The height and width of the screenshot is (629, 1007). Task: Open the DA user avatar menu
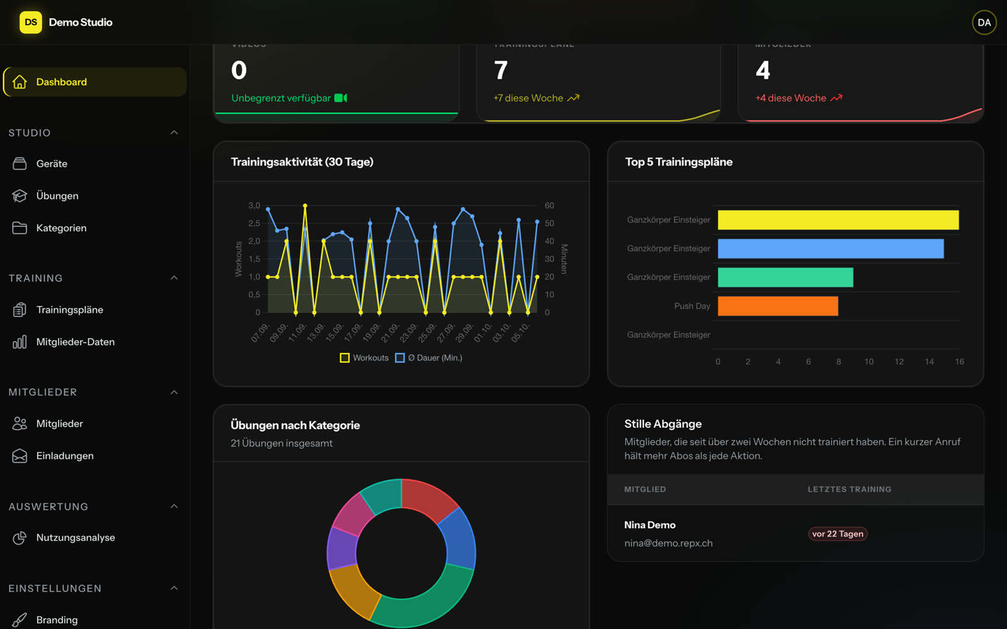coord(984,23)
